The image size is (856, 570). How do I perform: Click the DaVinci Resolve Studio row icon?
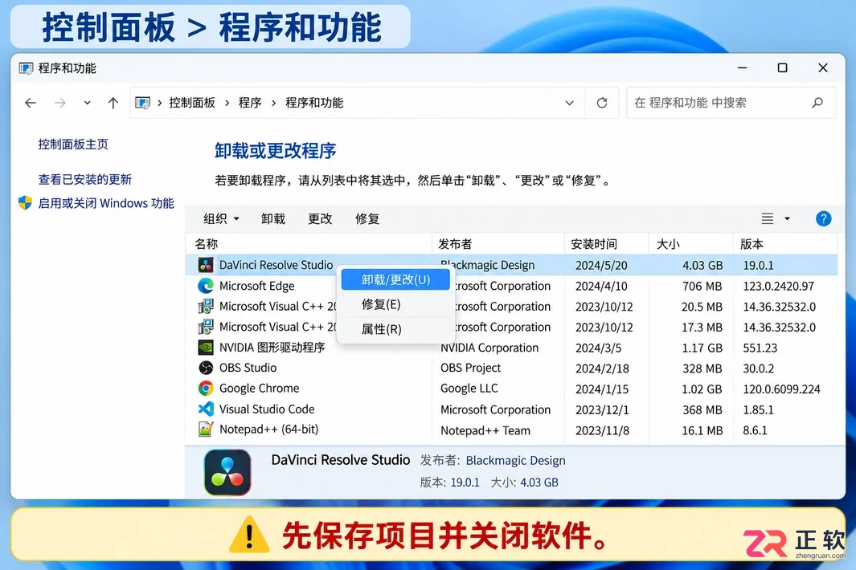click(205, 265)
